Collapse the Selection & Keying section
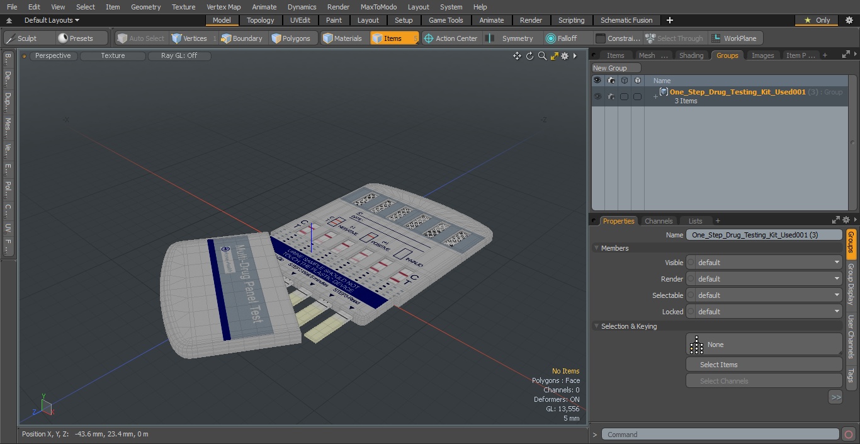 tap(597, 326)
